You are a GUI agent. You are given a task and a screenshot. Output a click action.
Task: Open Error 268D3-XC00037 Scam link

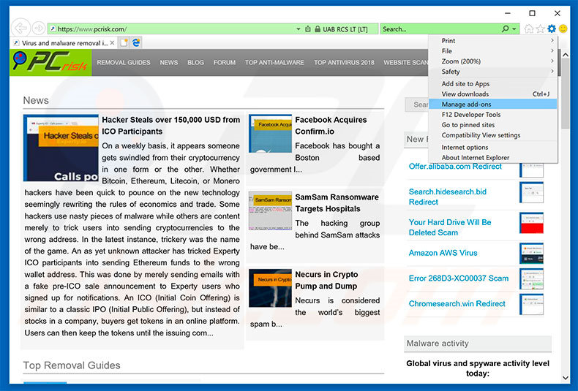point(458,278)
